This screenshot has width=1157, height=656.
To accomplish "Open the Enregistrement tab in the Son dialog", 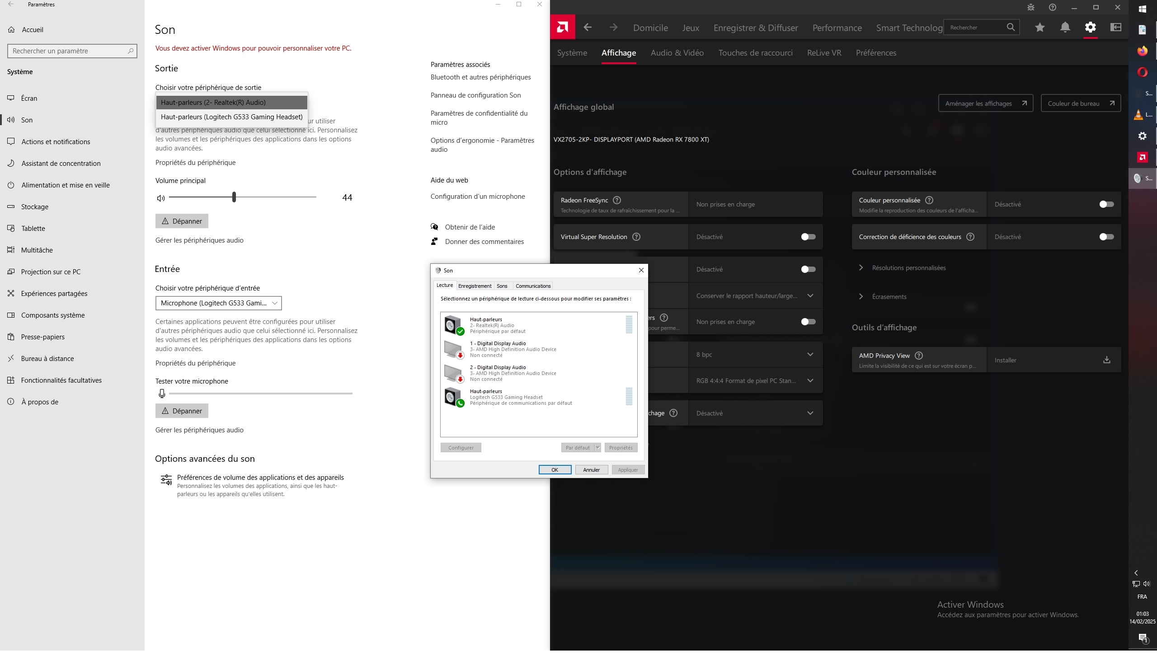I will coord(475,286).
